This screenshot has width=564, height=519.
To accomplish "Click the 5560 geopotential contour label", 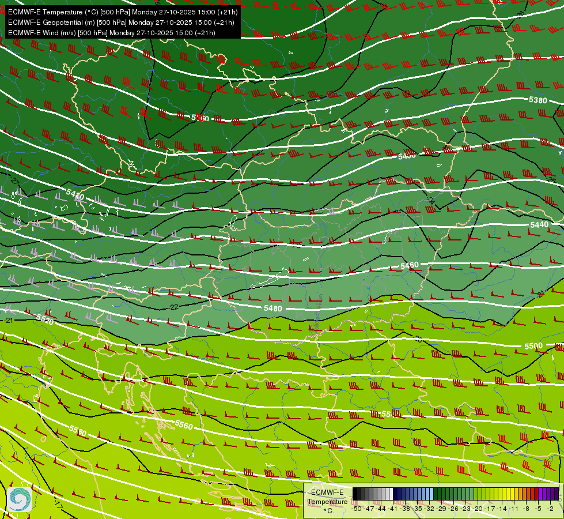I will pyautogui.click(x=184, y=424).
